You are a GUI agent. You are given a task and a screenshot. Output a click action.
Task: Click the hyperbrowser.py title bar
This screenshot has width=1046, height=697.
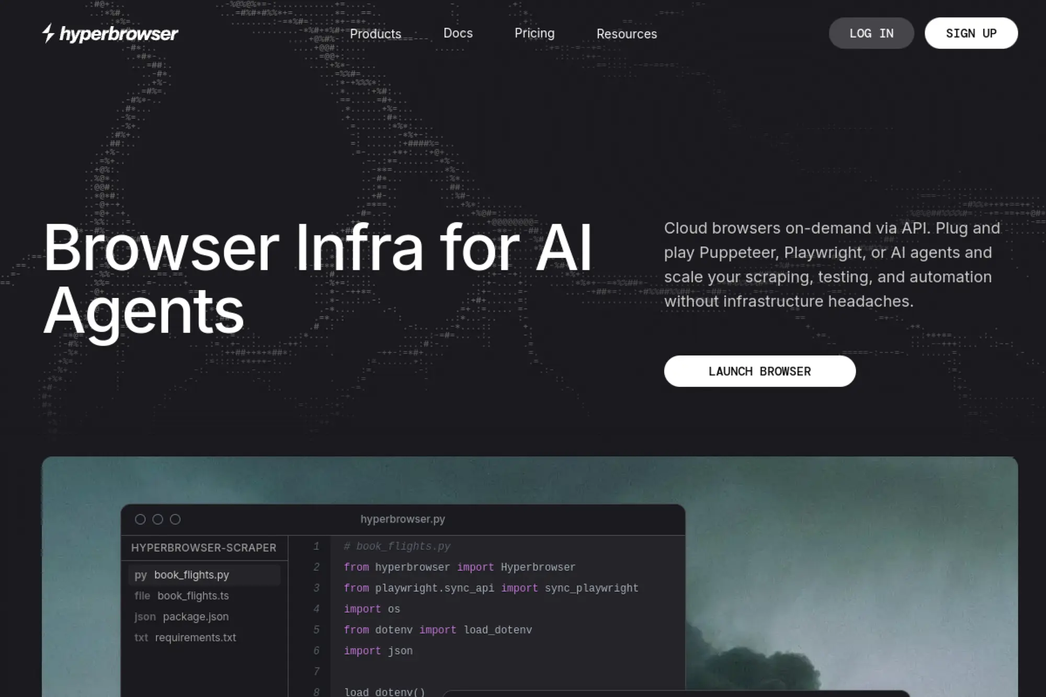403,519
